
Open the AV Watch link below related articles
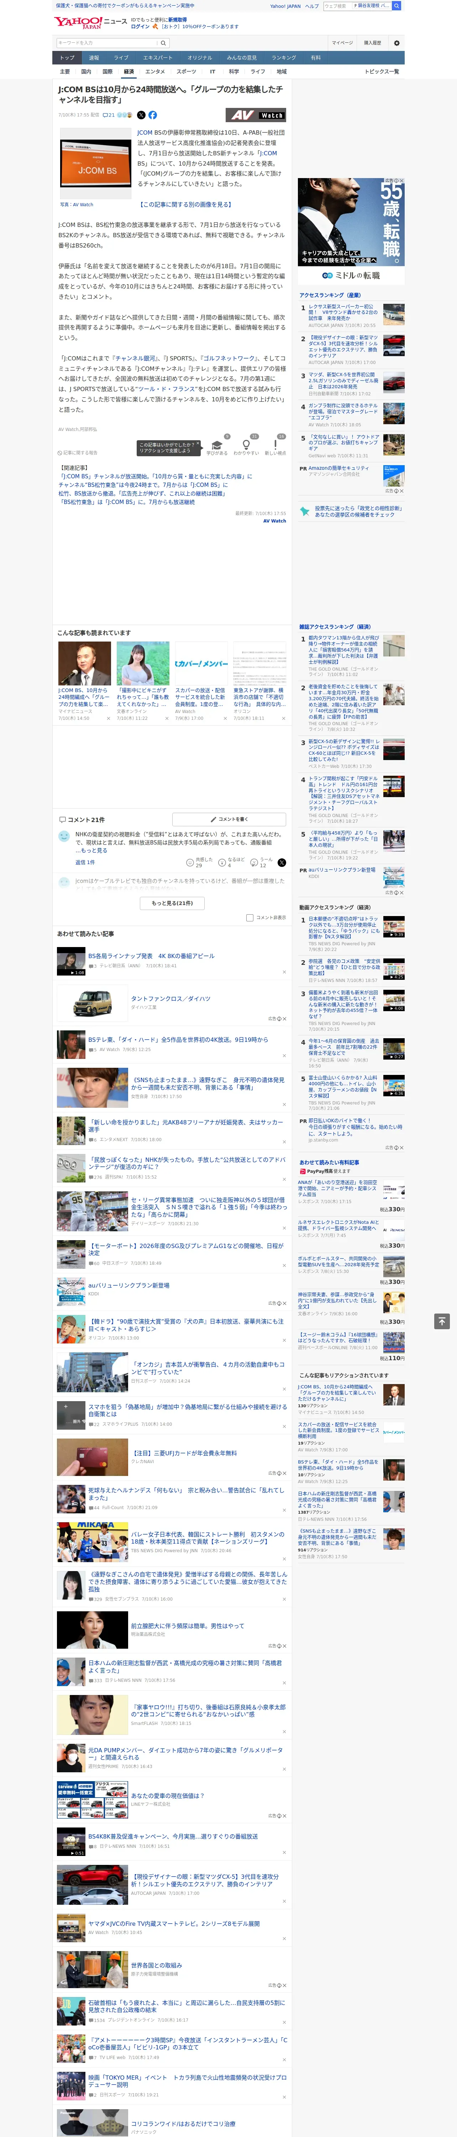click(x=274, y=521)
